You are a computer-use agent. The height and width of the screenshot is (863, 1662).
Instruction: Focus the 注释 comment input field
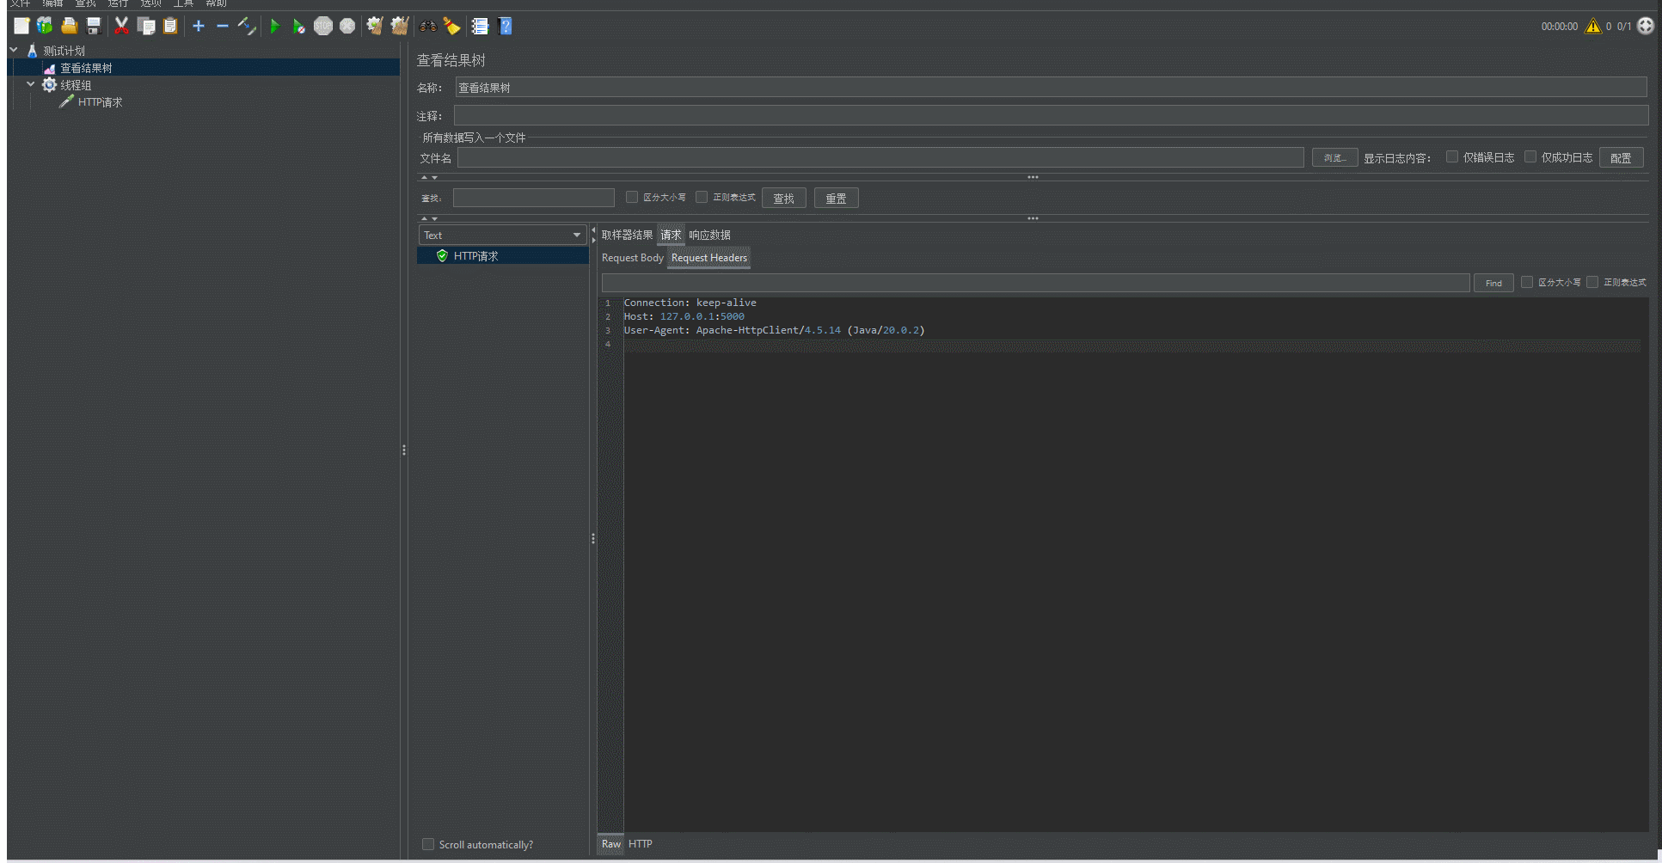click(x=1051, y=115)
